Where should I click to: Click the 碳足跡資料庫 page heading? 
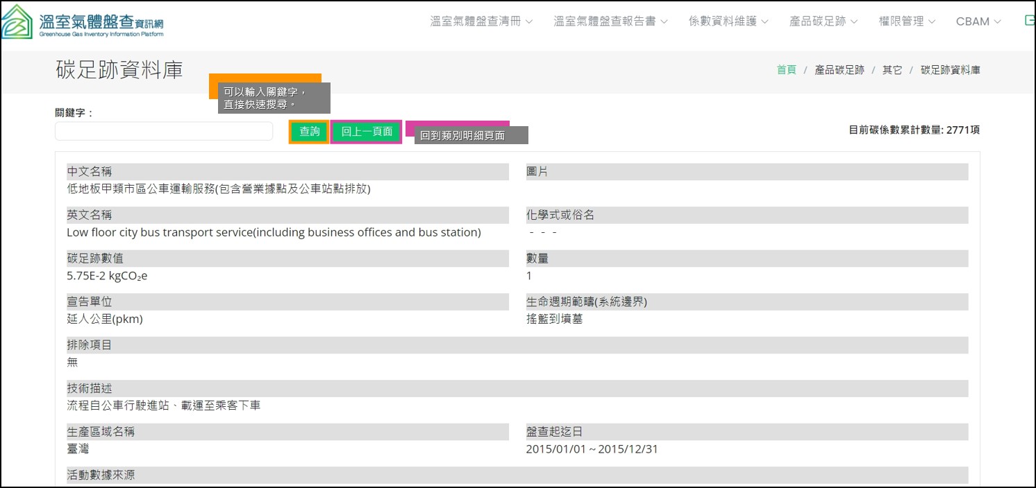point(119,70)
